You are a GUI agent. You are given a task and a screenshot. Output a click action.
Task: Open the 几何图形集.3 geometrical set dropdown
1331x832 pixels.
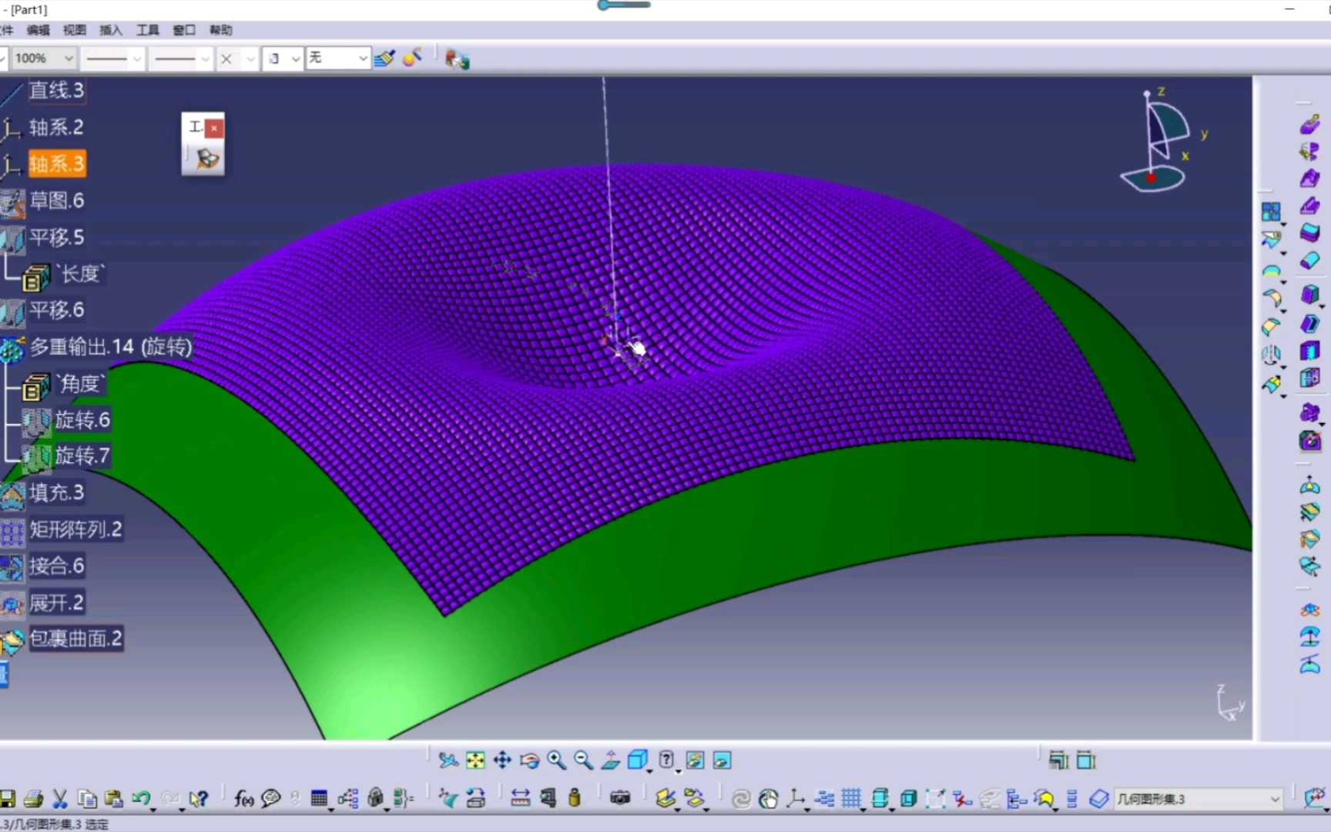point(1274,799)
